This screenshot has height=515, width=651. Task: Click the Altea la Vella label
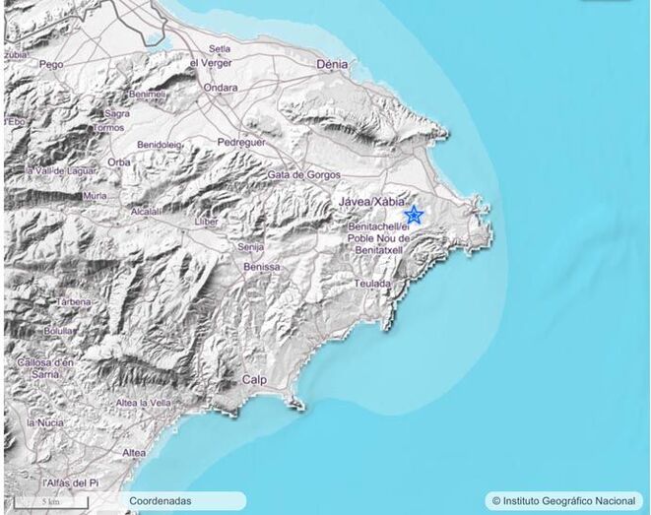click(x=143, y=403)
